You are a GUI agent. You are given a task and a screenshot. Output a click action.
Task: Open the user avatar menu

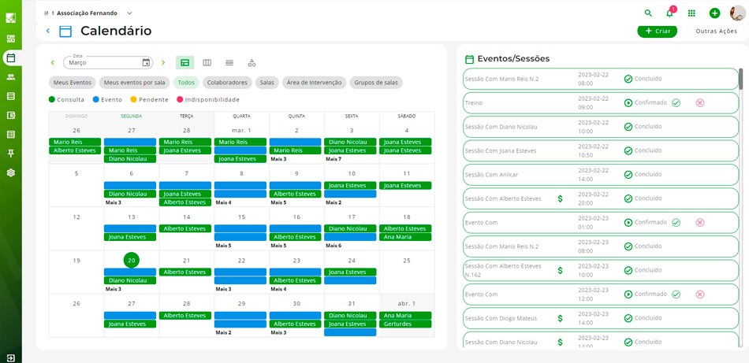tap(737, 13)
